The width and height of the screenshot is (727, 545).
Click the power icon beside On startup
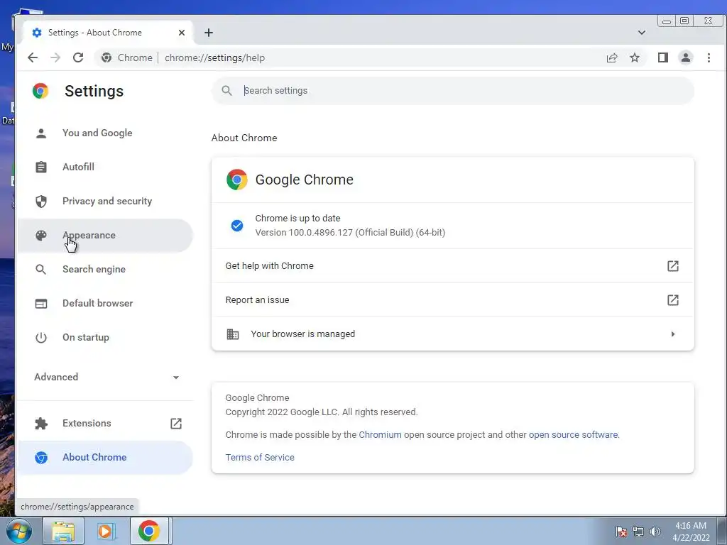(x=41, y=337)
